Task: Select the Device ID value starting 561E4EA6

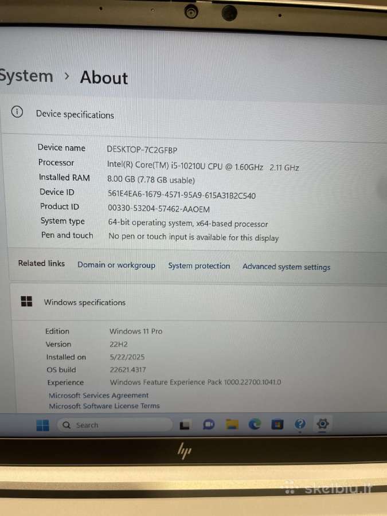Action: point(182,194)
